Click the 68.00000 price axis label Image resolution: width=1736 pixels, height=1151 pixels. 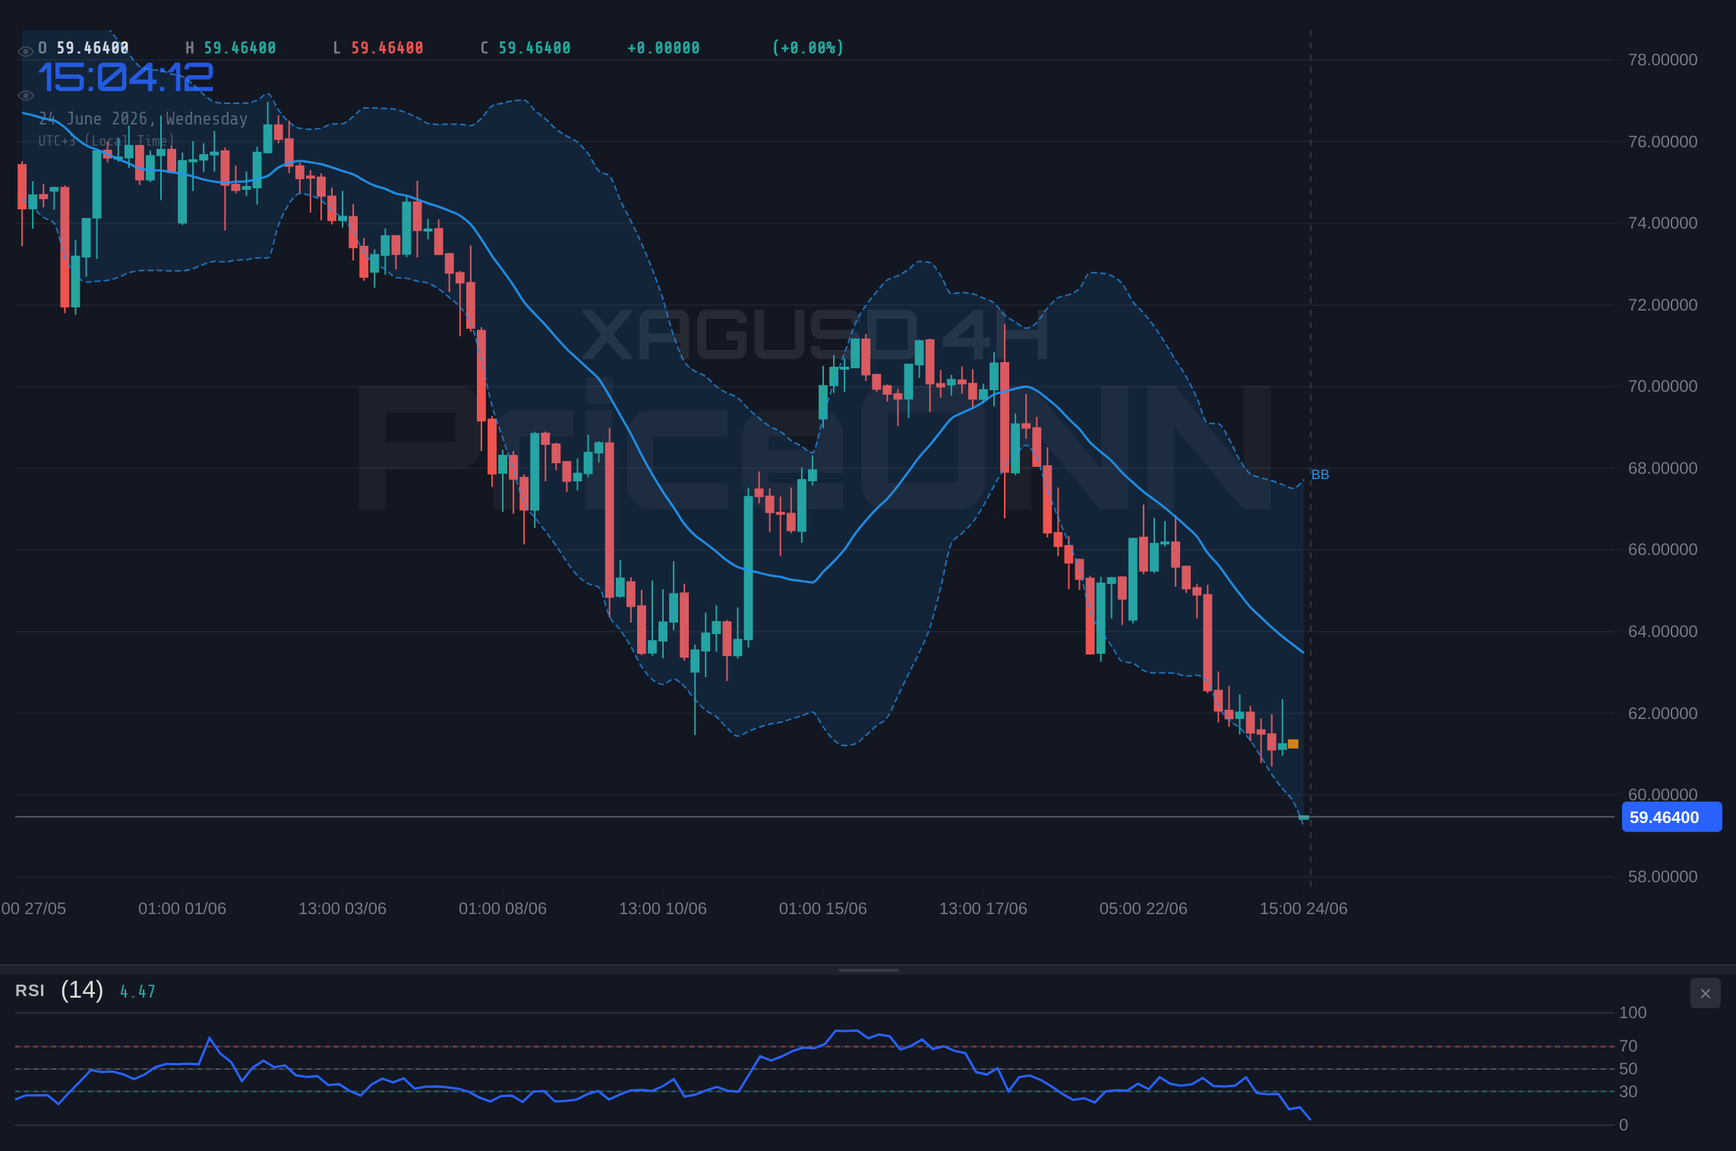coord(1662,468)
